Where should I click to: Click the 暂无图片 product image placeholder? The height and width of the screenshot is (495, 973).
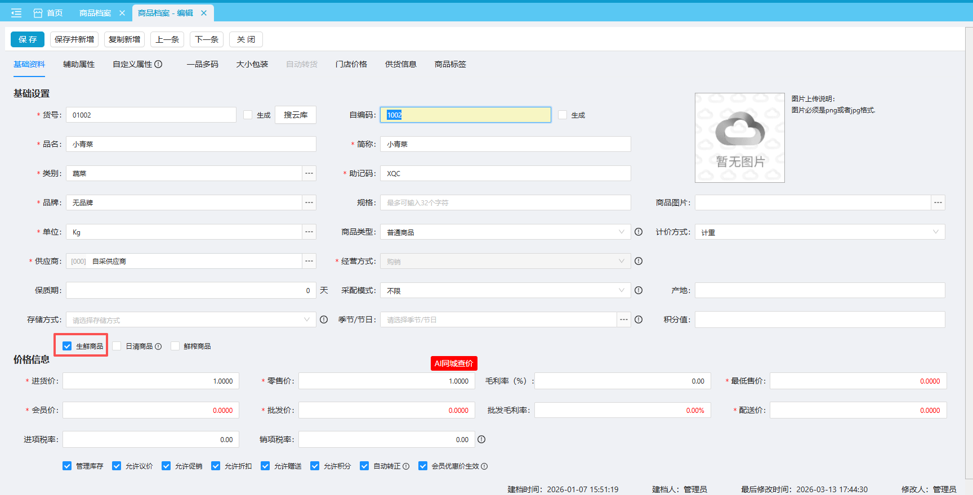pos(739,138)
